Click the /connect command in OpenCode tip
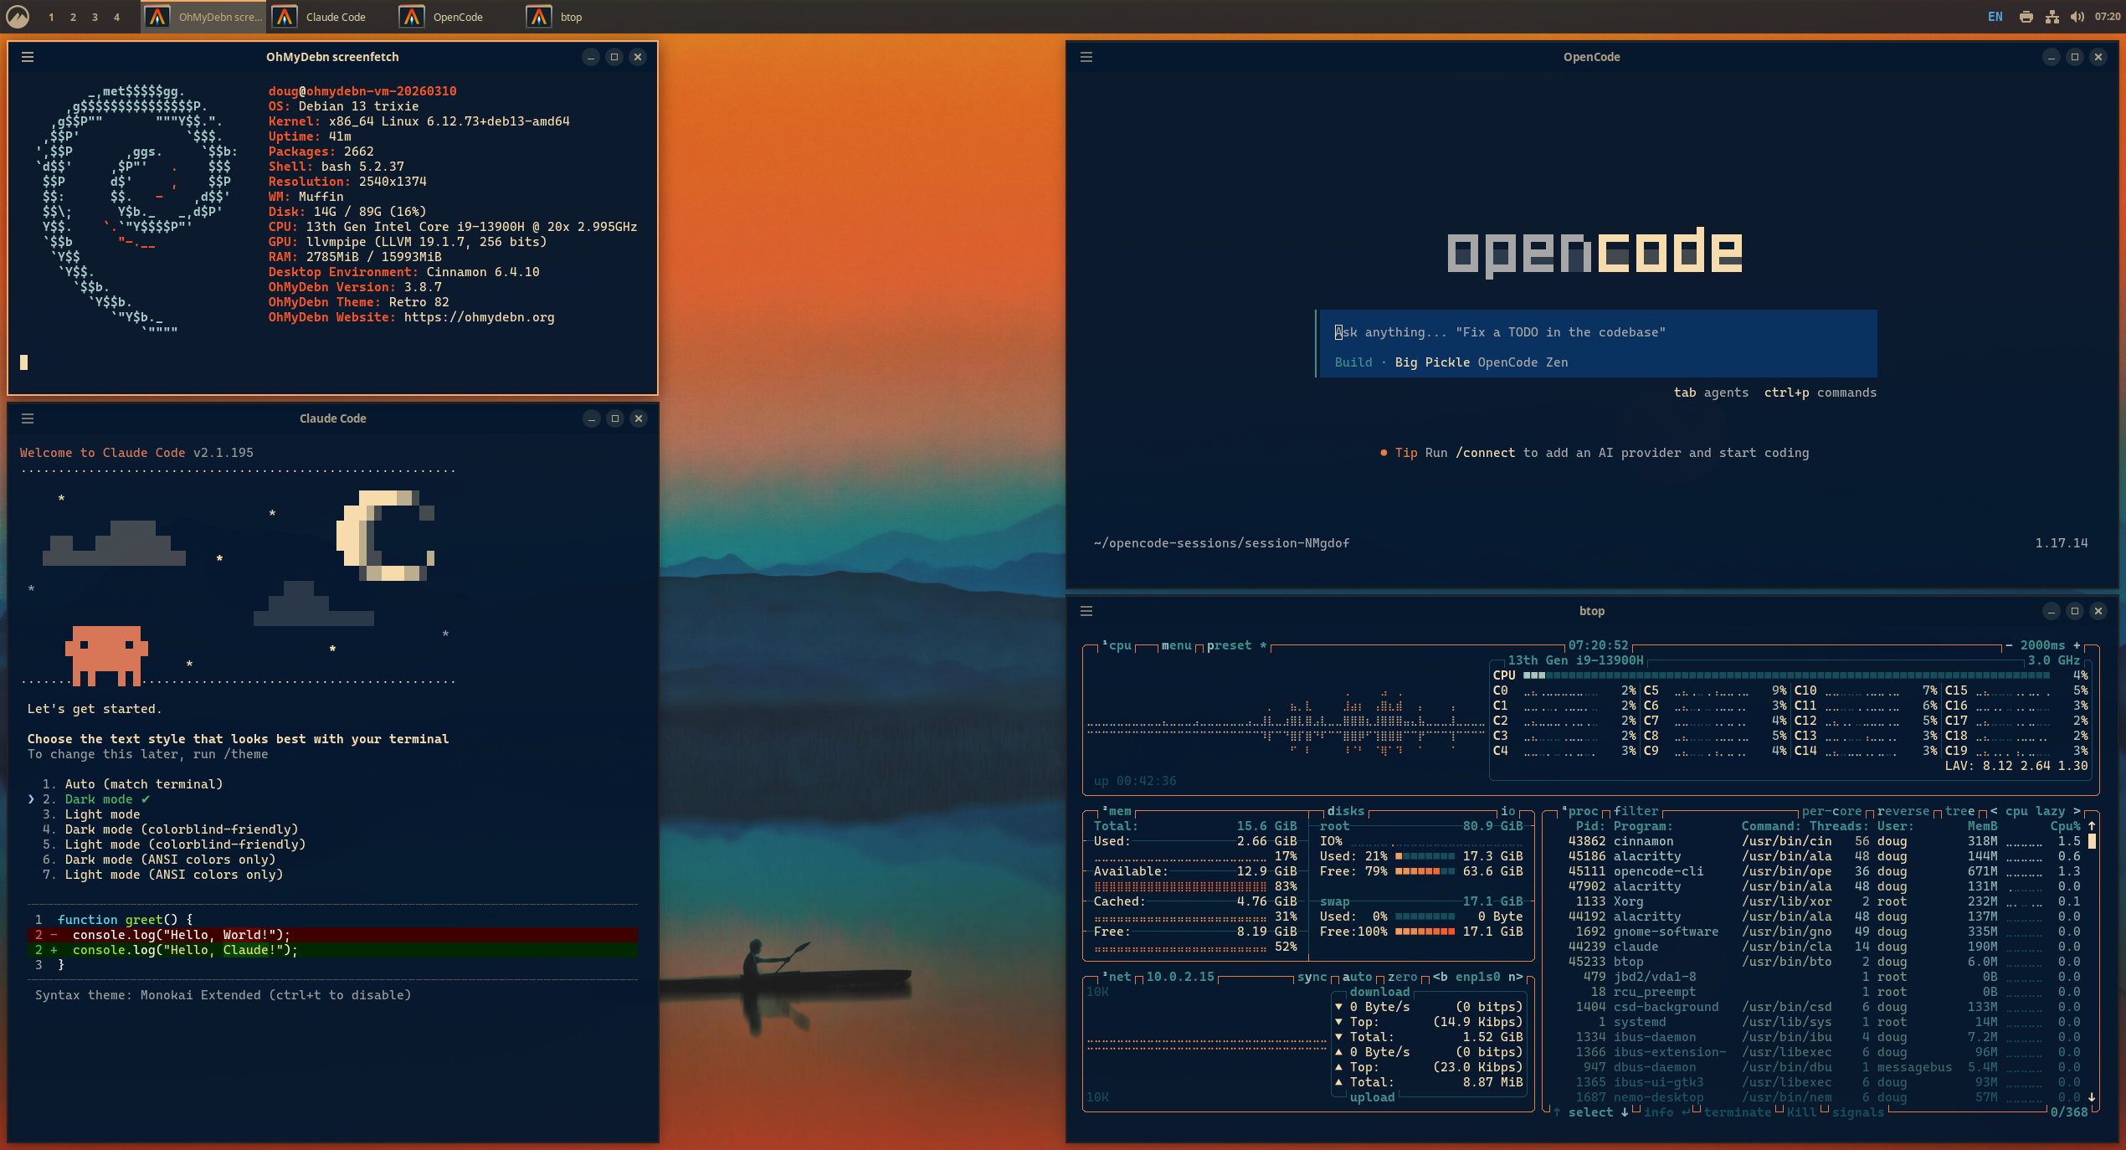Screen dimensions: 2126x1150 coord(1485,453)
